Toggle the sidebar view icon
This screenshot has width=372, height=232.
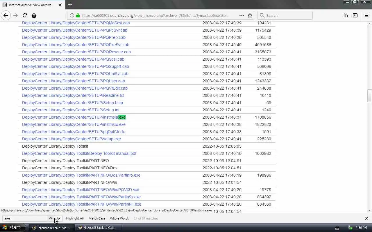coord(355,15)
